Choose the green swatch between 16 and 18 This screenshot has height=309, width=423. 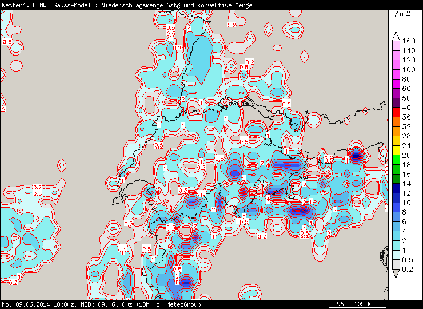click(396, 169)
